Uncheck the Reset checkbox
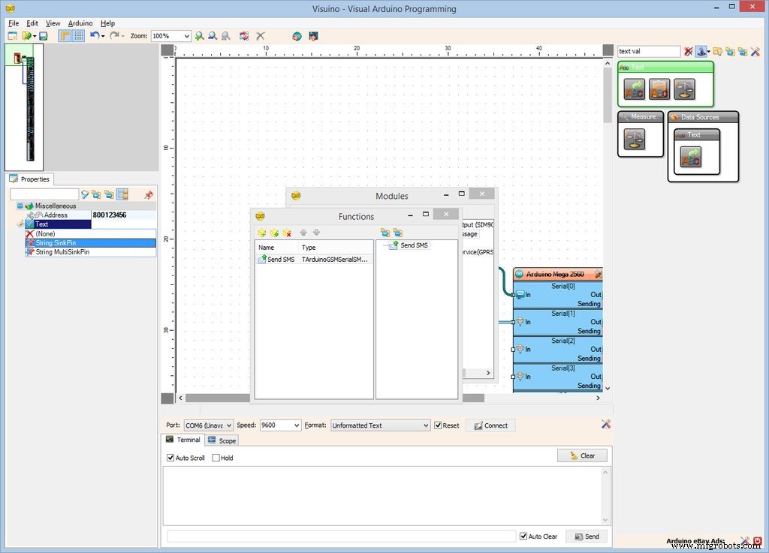This screenshot has height=553, width=769. (x=439, y=425)
